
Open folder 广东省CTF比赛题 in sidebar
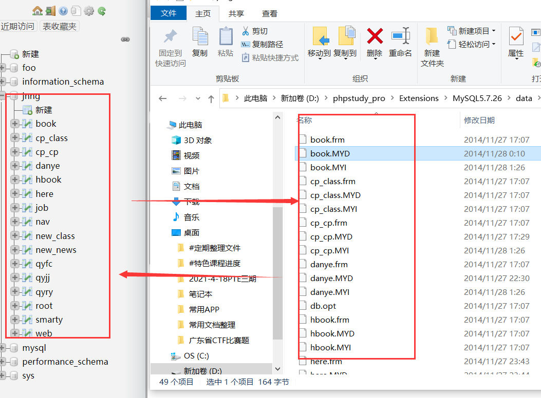(x=219, y=340)
